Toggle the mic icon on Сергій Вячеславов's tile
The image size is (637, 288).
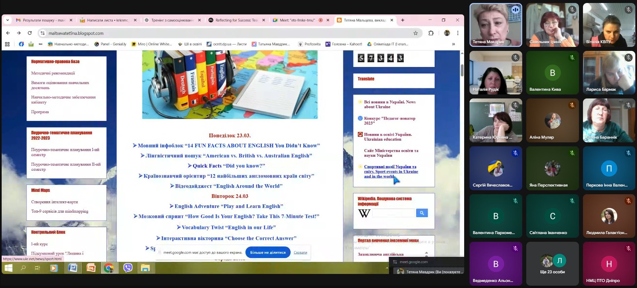516,153
